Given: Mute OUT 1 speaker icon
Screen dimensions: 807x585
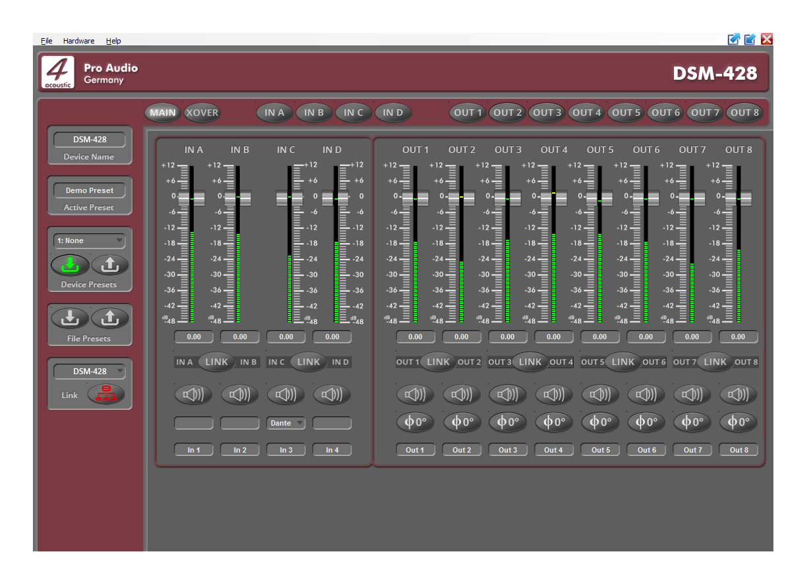Looking at the screenshot, I should pyautogui.click(x=415, y=395).
